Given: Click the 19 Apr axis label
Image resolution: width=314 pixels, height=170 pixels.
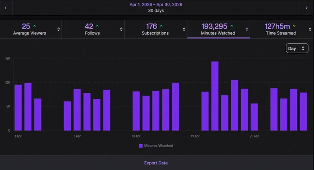Looking at the screenshot, I should click(x=195, y=136).
